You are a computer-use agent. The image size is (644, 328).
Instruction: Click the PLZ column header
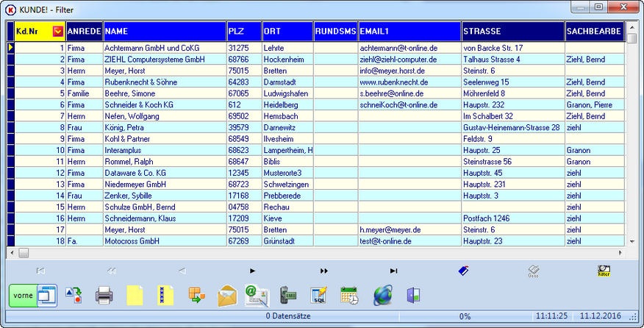click(244, 31)
